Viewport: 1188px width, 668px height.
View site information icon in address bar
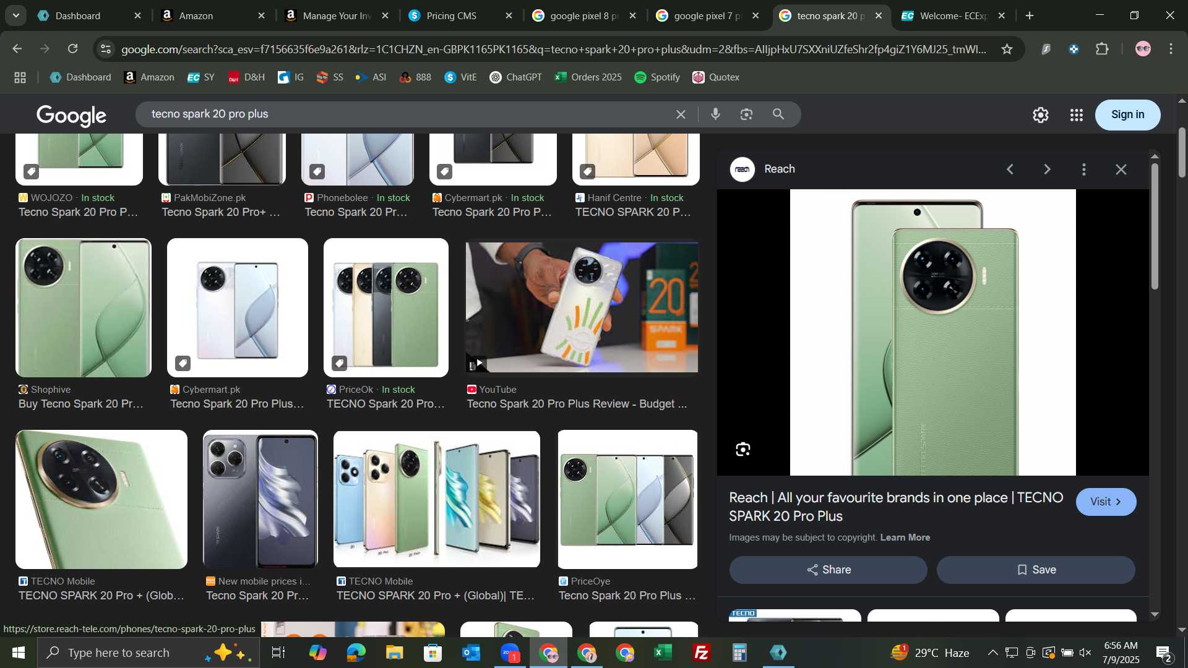tap(106, 49)
